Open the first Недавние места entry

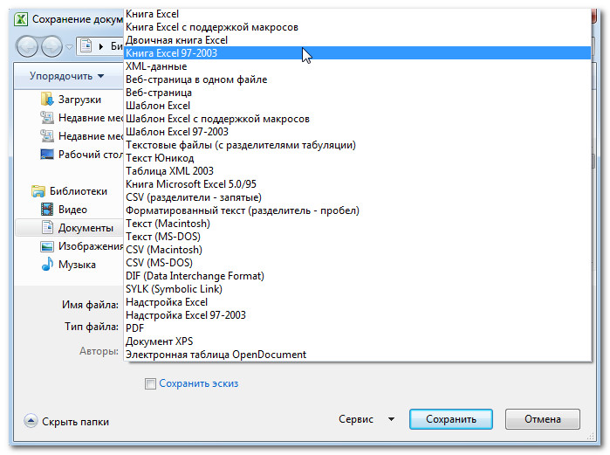click(82, 118)
